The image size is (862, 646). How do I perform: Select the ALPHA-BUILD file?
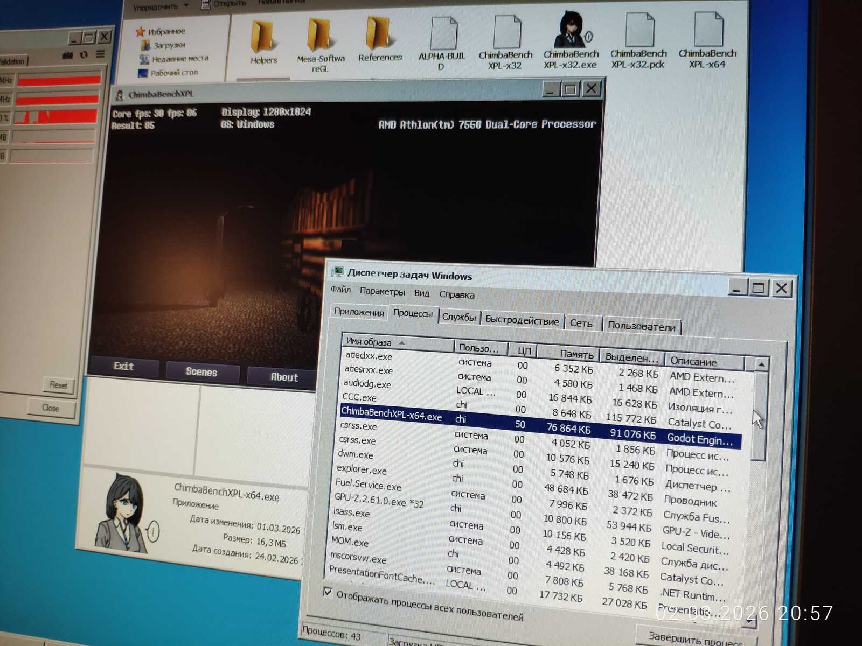click(x=442, y=42)
